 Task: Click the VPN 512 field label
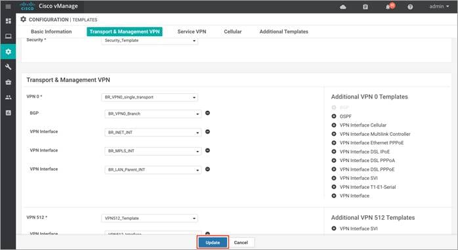pyautogui.click(x=37, y=217)
